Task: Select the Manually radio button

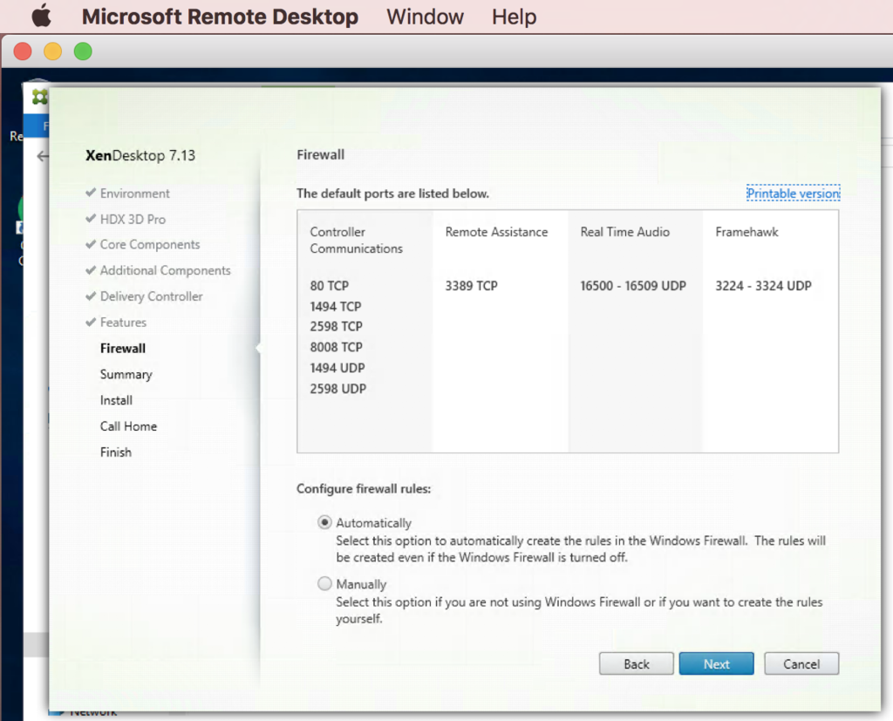Action: tap(324, 584)
